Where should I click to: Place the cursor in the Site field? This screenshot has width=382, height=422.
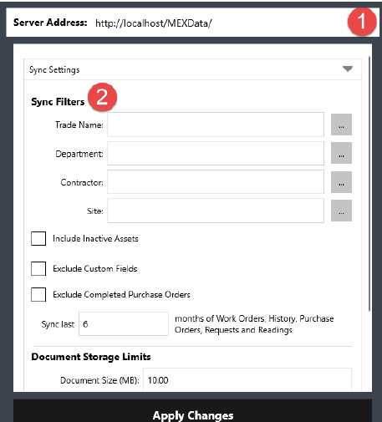click(216, 211)
